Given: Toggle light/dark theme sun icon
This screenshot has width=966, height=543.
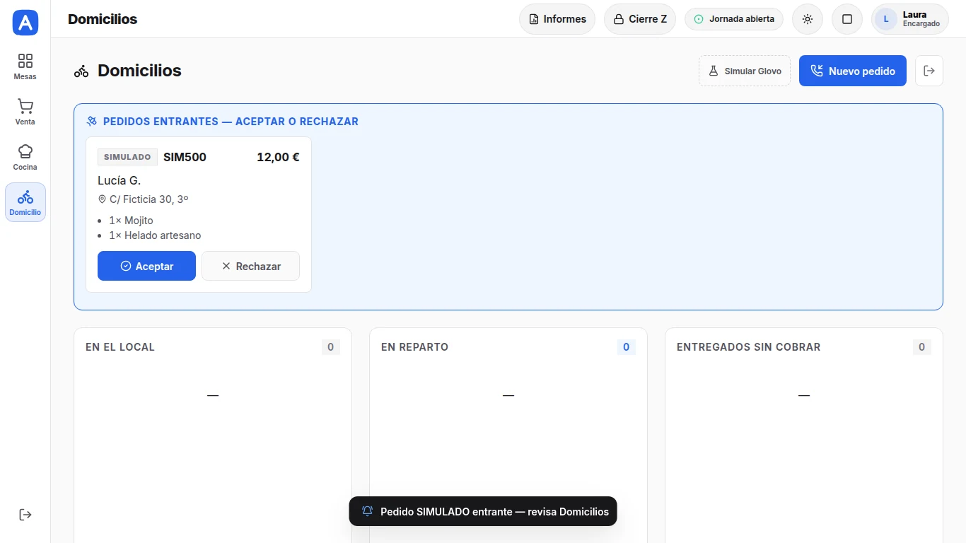Looking at the screenshot, I should (x=808, y=19).
